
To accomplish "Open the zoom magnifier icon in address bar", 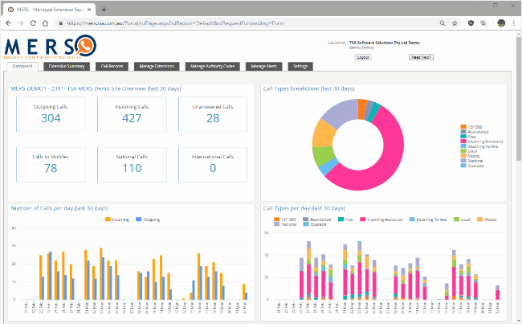I will click(442, 23).
